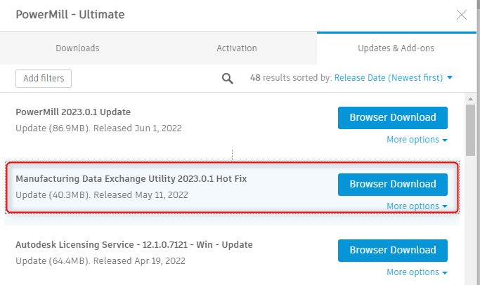Open the Release Date sort dropdown
The height and width of the screenshot is (285, 480).
[x=394, y=78]
